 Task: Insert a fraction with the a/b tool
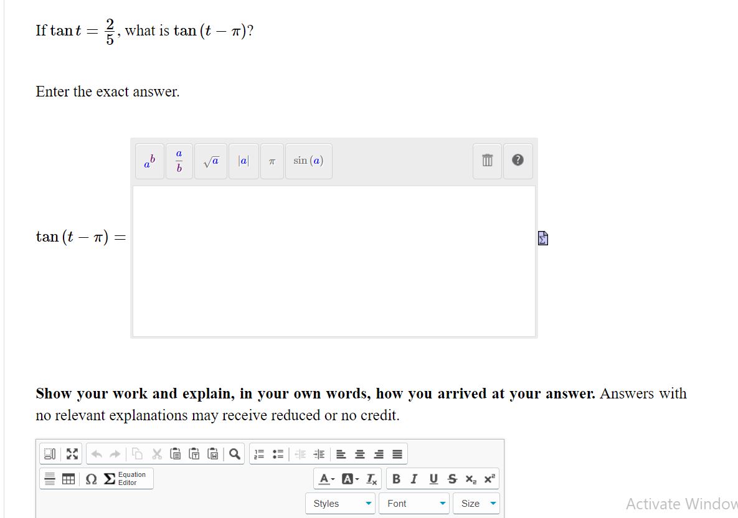(179, 161)
